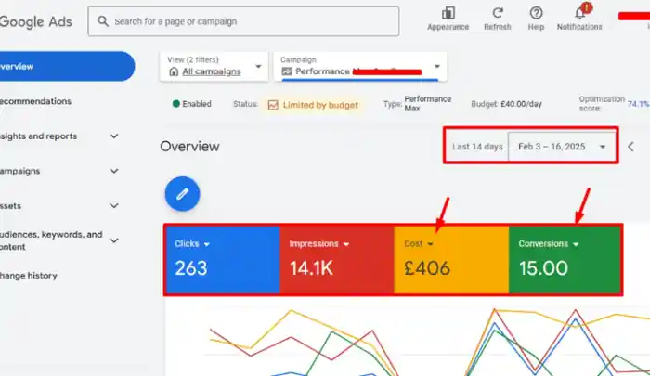Open the Feb 3 – 16, 2025 date picker
This screenshot has height=376, width=650.
562,147
